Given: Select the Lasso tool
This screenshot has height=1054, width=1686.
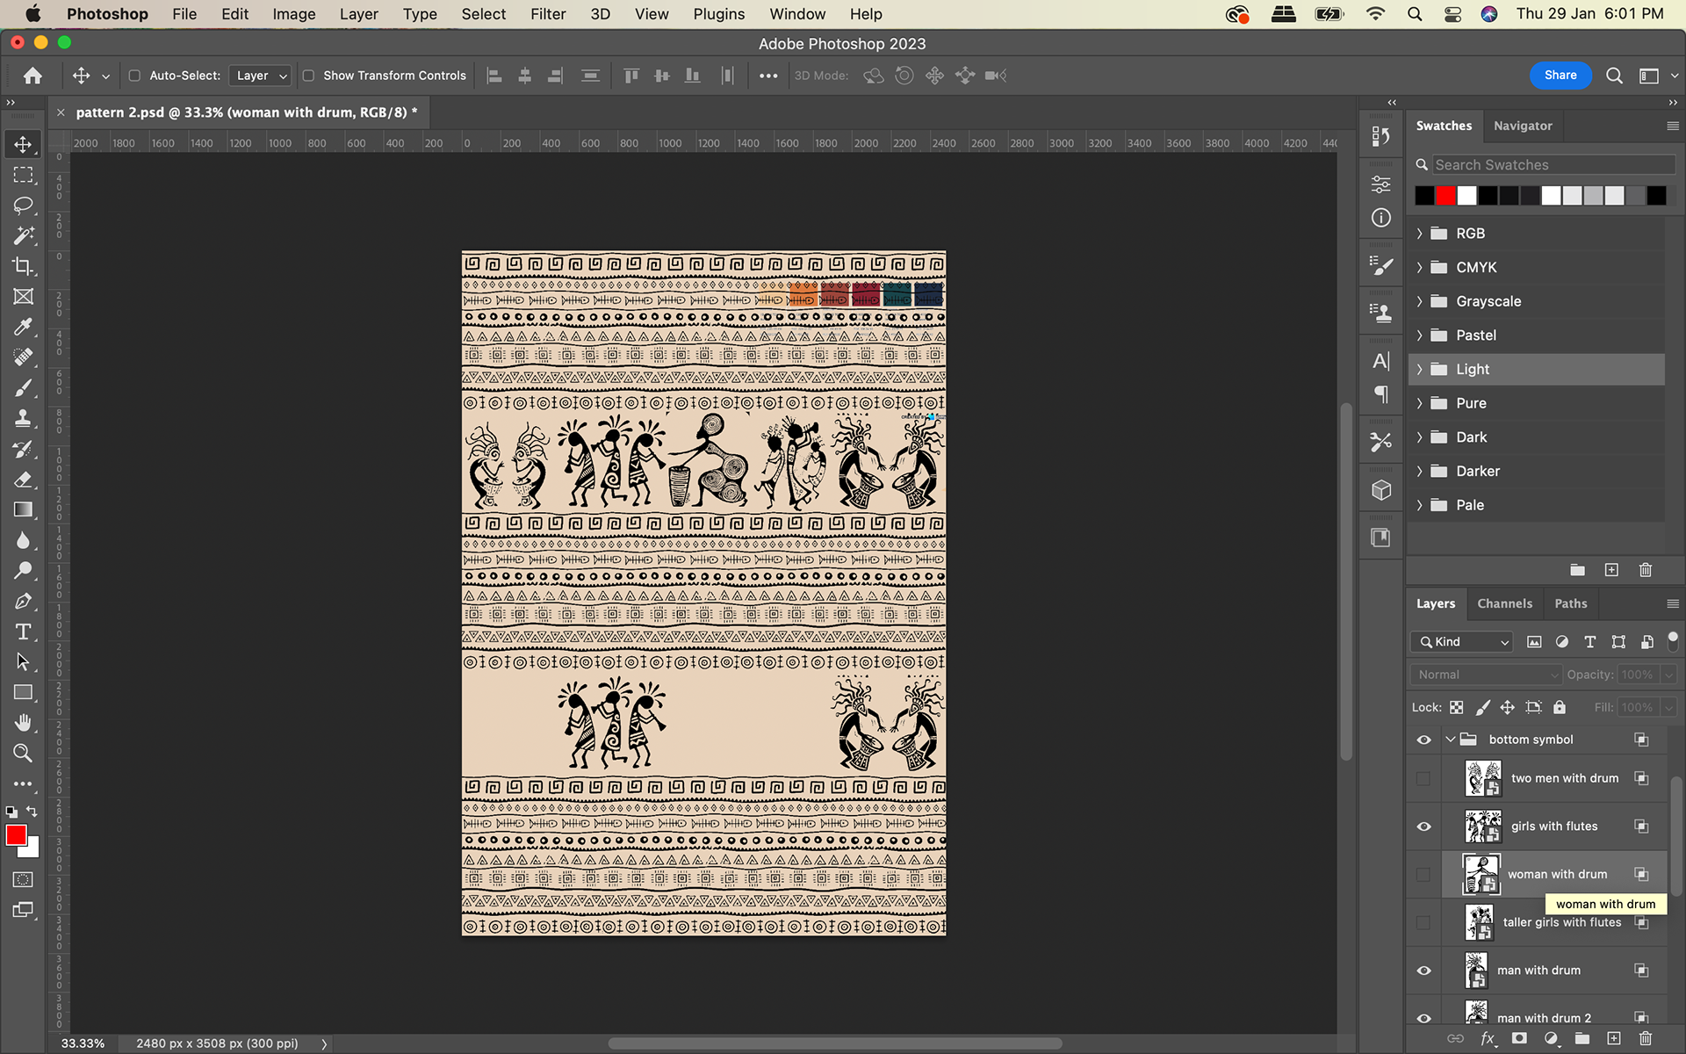Looking at the screenshot, I should point(23,206).
